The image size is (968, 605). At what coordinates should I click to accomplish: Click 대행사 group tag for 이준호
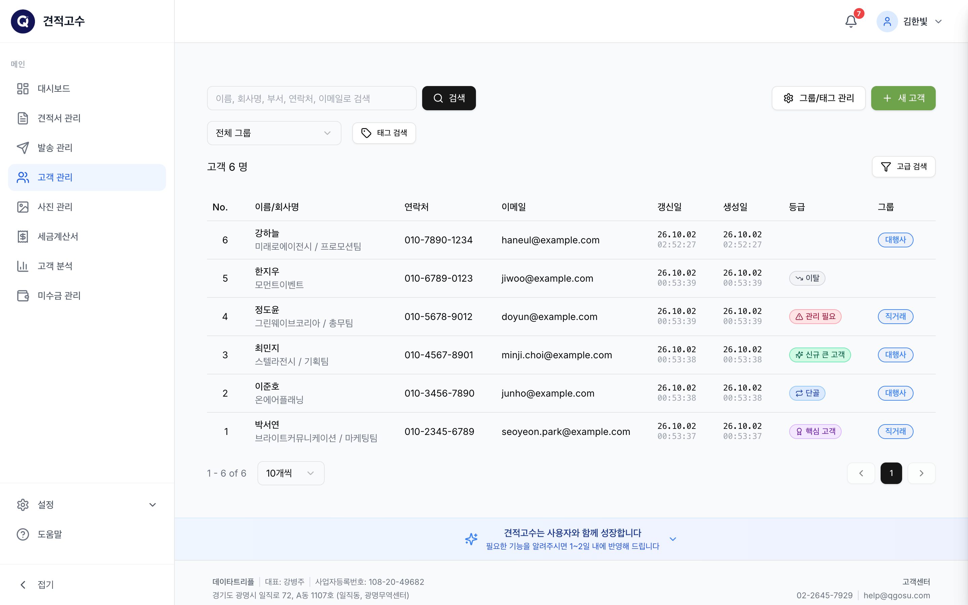pyautogui.click(x=896, y=393)
